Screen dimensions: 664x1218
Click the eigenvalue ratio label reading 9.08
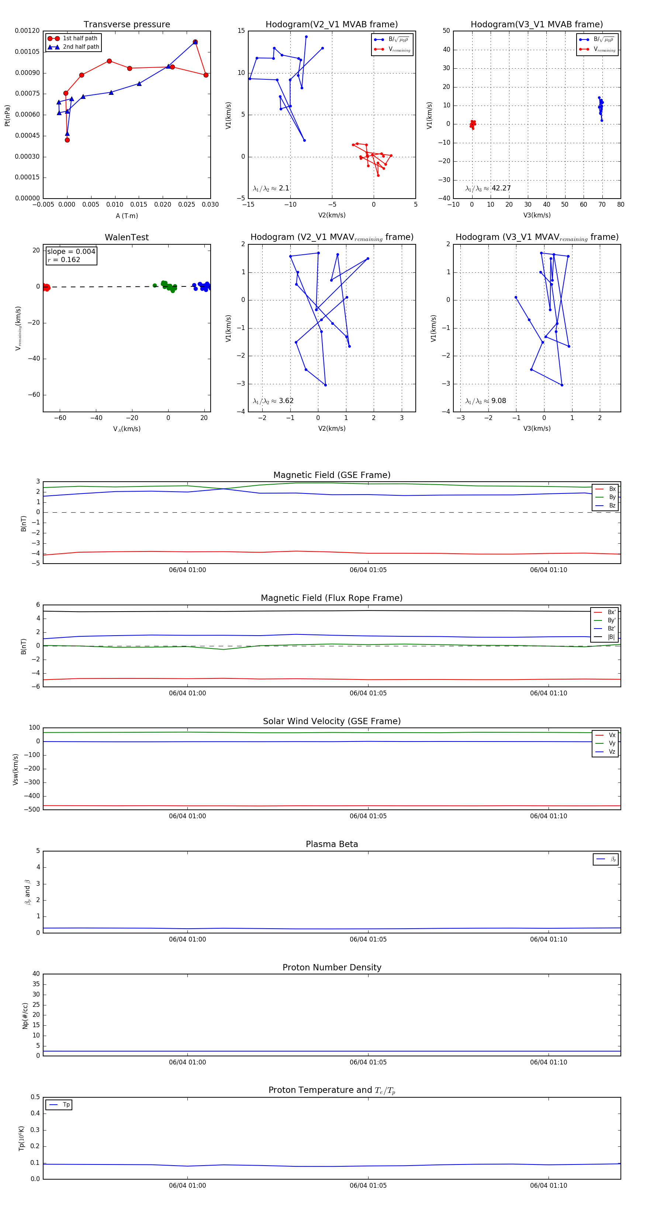click(x=486, y=401)
